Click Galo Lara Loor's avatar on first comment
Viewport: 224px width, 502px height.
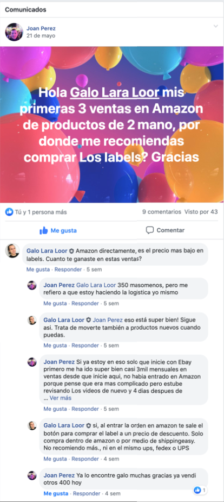pos(12,250)
